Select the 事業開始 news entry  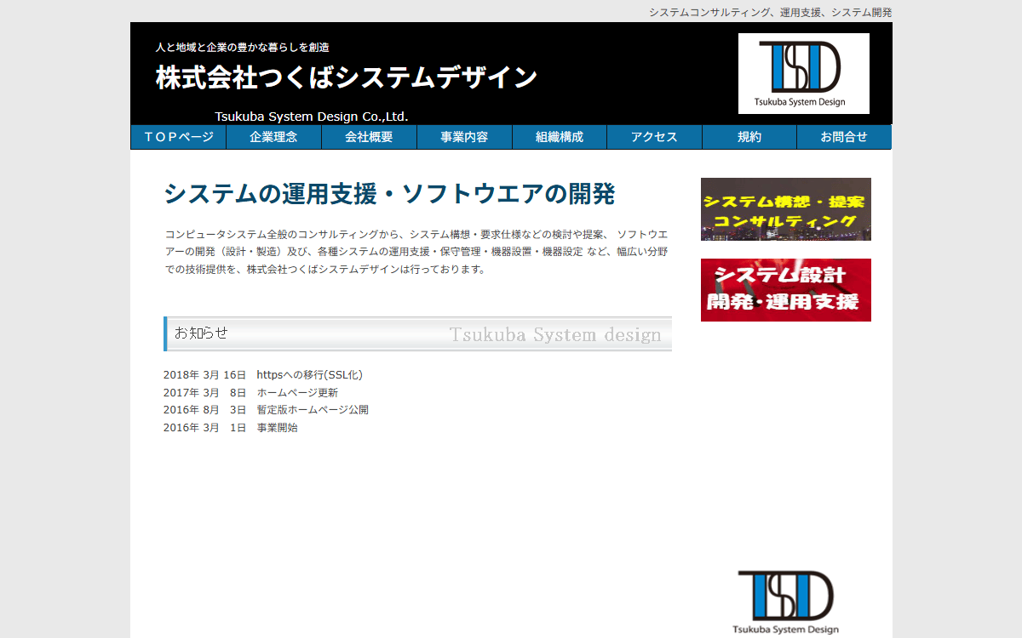[277, 428]
